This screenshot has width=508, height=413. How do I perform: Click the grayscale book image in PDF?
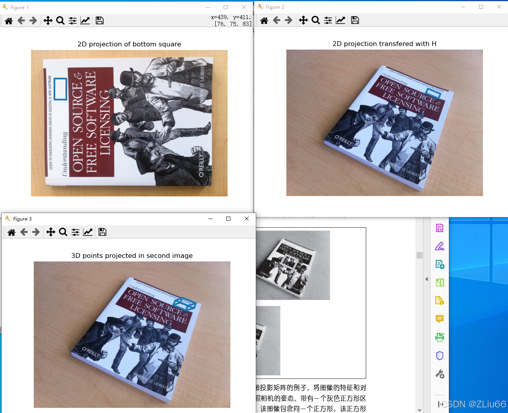[293, 265]
